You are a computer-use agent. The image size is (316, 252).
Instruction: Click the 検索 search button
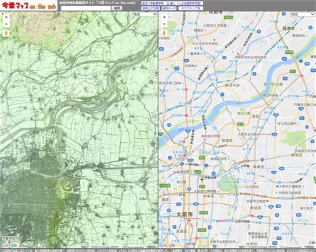point(117,8)
